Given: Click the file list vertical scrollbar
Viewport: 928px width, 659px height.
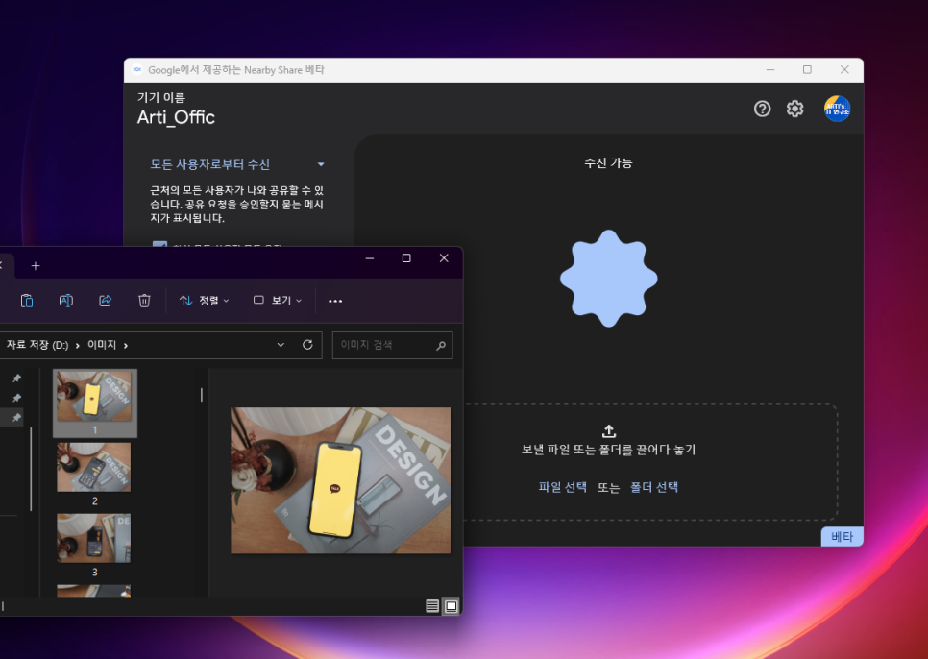Looking at the screenshot, I should coord(202,395).
